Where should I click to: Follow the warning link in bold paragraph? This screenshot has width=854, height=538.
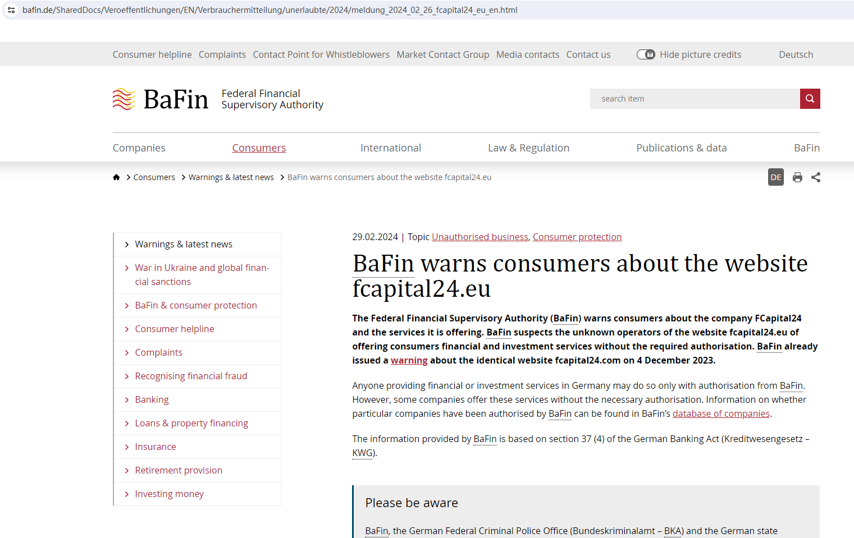[x=409, y=360]
